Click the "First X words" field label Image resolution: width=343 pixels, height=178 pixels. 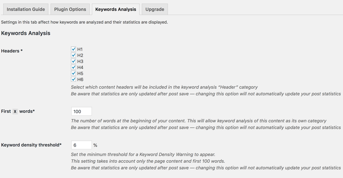(x=18, y=111)
